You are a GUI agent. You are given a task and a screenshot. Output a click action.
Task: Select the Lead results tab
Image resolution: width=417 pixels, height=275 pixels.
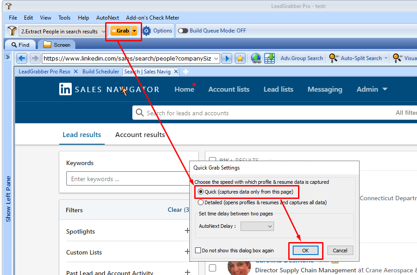click(82, 135)
